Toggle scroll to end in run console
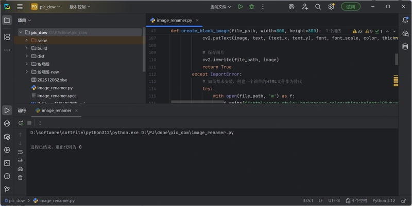This screenshot has width=412, height=206. tap(20, 160)
